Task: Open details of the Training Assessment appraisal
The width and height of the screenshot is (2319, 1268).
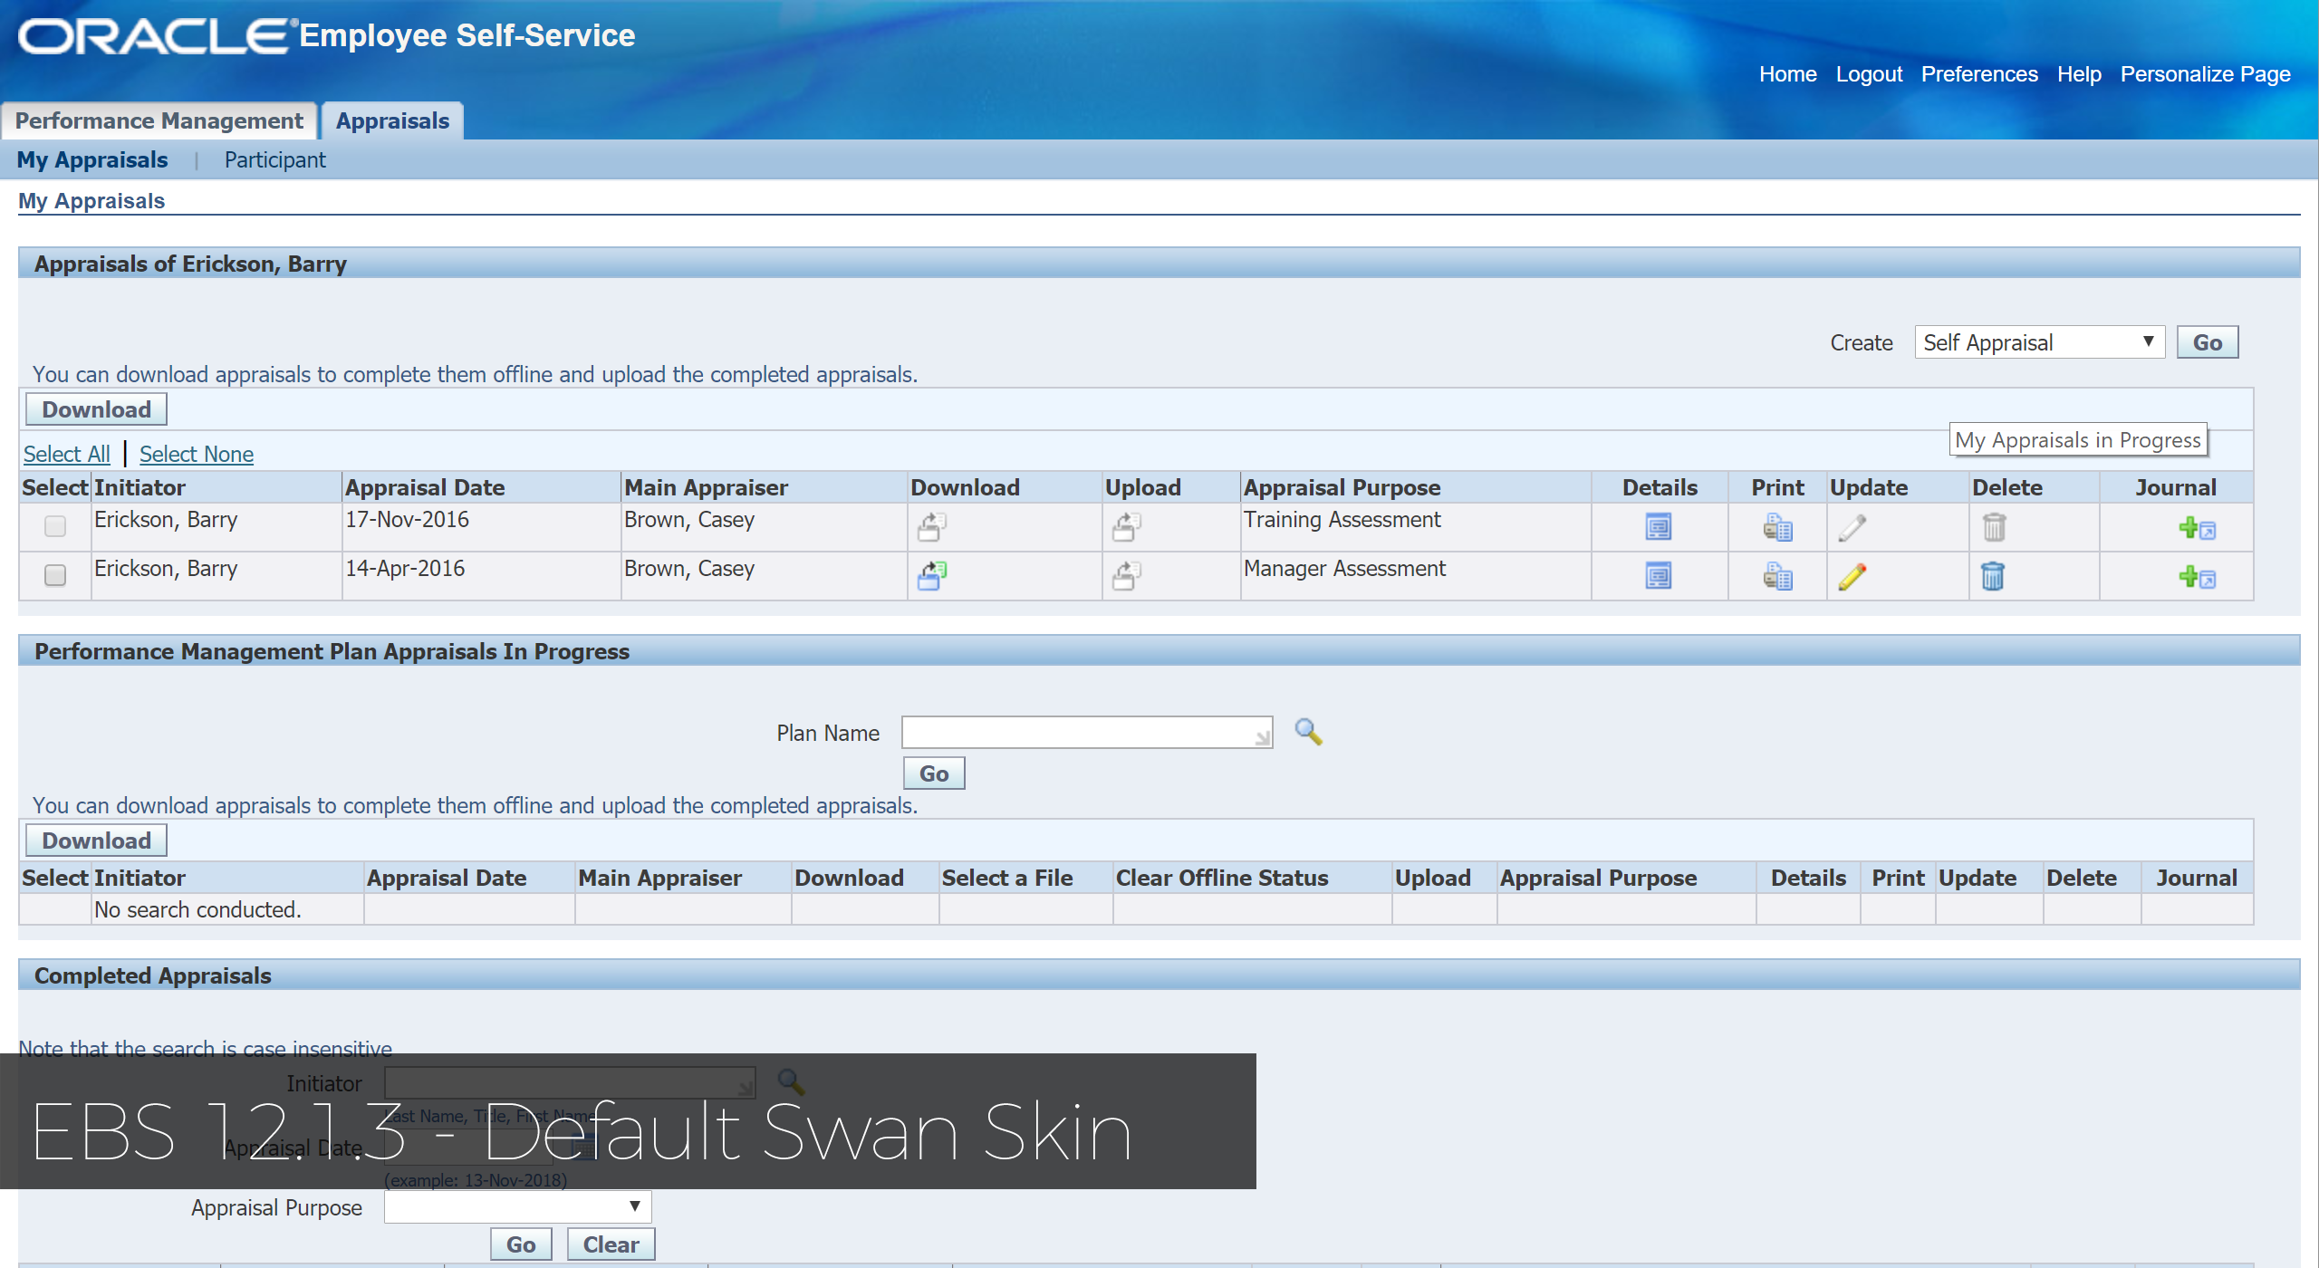Action: [x=1659, y=527]
